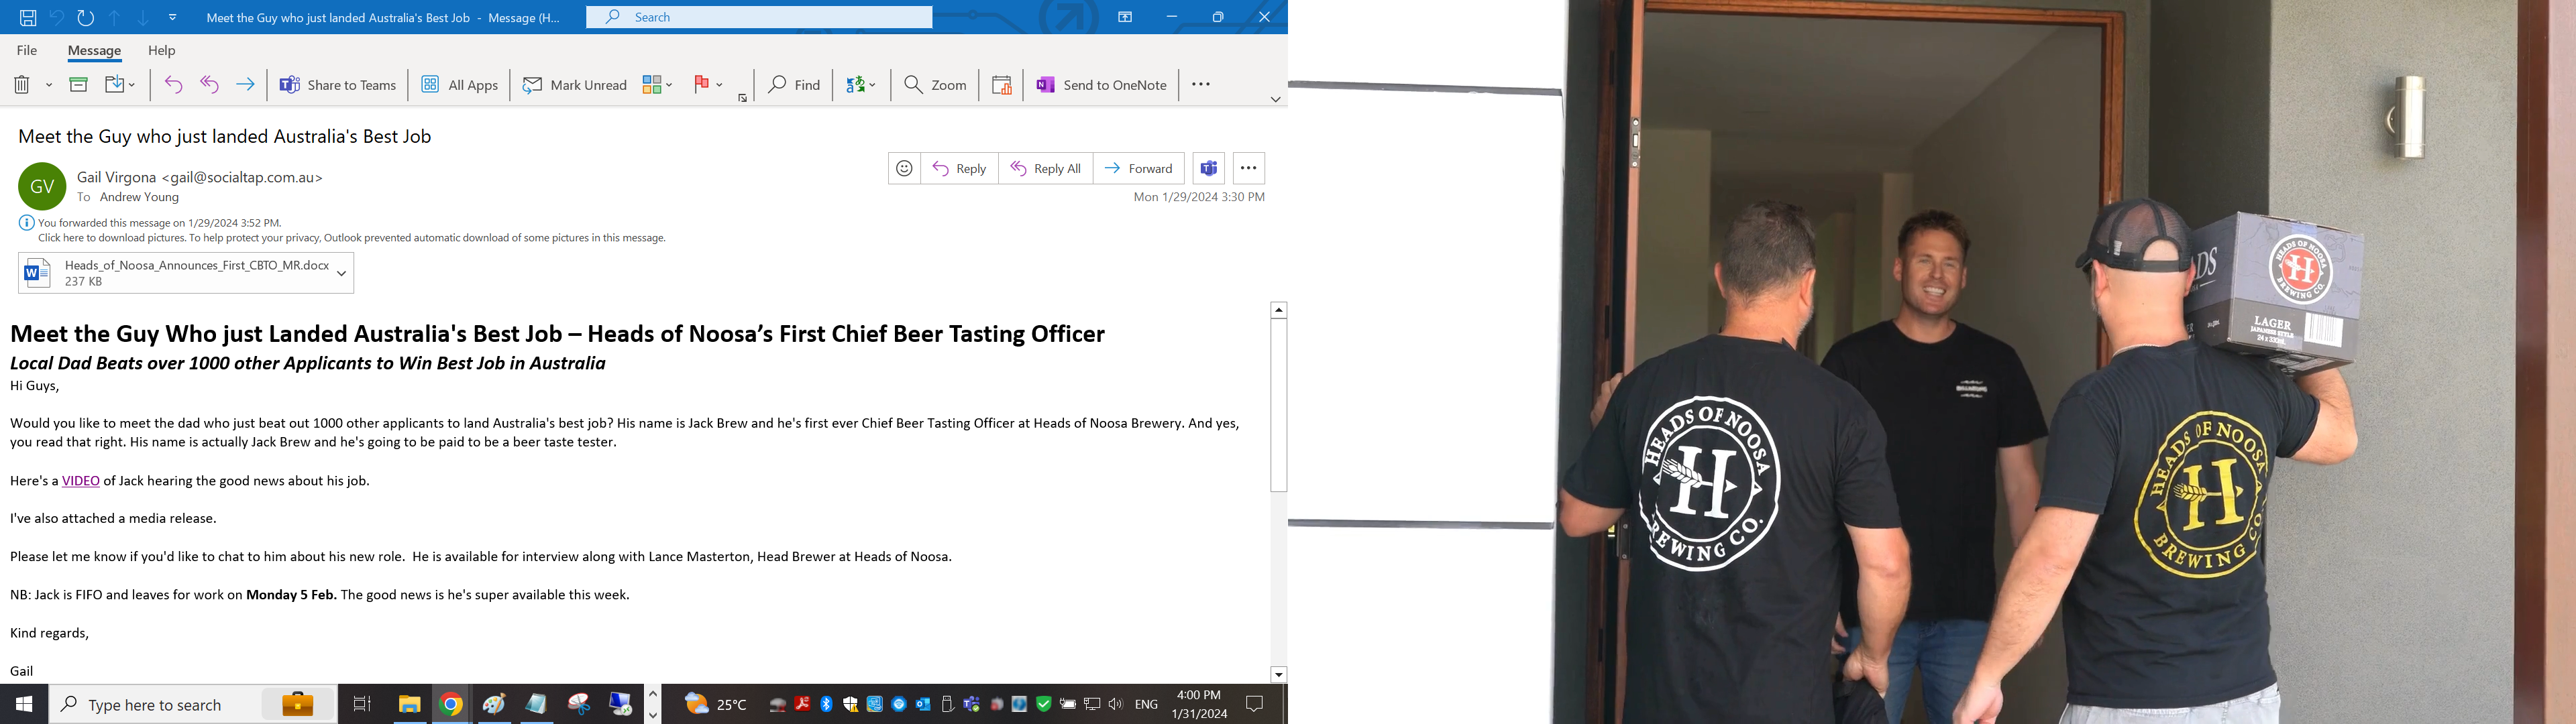Click the ribbon display options chevron
2576x724 pixels.
[1275, 99]
